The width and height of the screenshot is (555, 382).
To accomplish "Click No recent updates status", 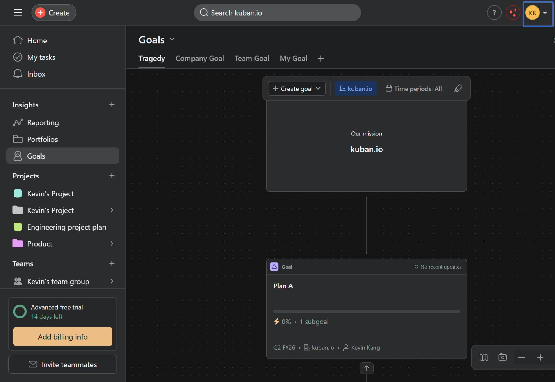I will (438, 267).
